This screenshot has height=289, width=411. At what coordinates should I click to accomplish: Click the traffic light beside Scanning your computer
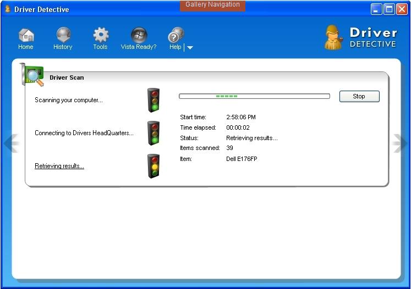click(x=154, y=100)
